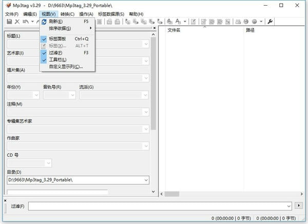
Task: Click the Actions (Quick) letter A icon
Action: point(178,22)
